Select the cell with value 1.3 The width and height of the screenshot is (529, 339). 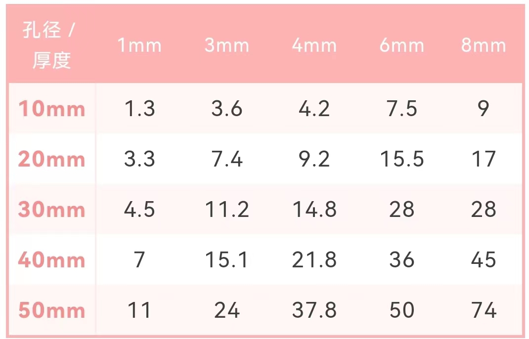click(139, 109)
